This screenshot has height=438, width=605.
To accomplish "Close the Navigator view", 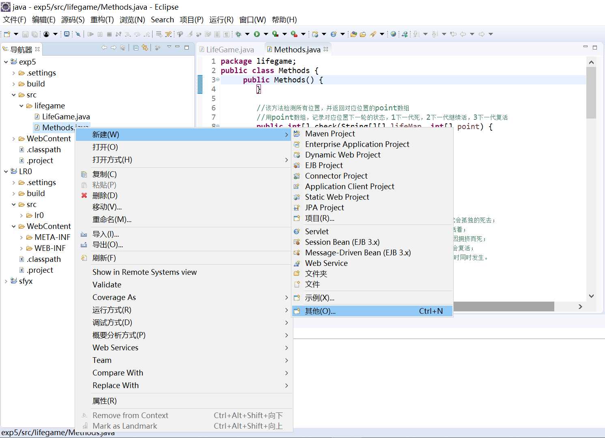I will 37,49.
